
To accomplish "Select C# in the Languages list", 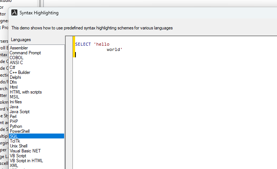I will point(12,68).
